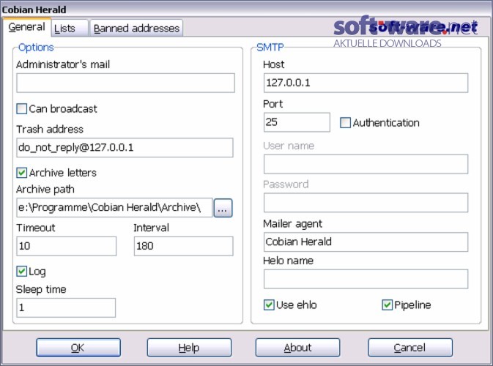Click the Helo name field

366,279
